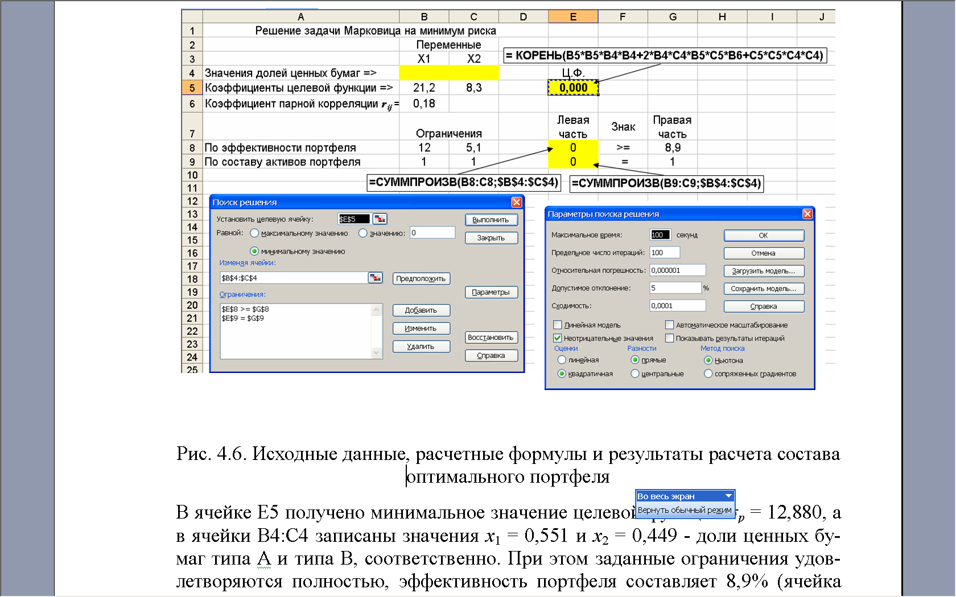Click Добавить to add a constraint
Image resolution: width=956 pixels, height=597 pixels.
point(421,310)
